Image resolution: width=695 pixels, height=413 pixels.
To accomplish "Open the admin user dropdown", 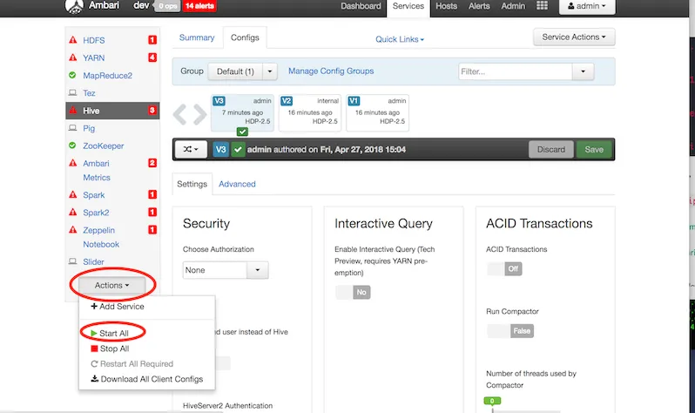I will (x=587, y=6).
